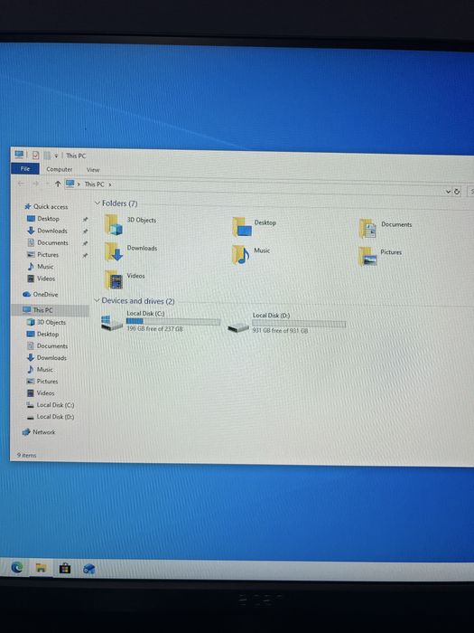Open the Downloads folder in Folders section
The height and width of the screenshot is (633, 474).
[114, 251]
